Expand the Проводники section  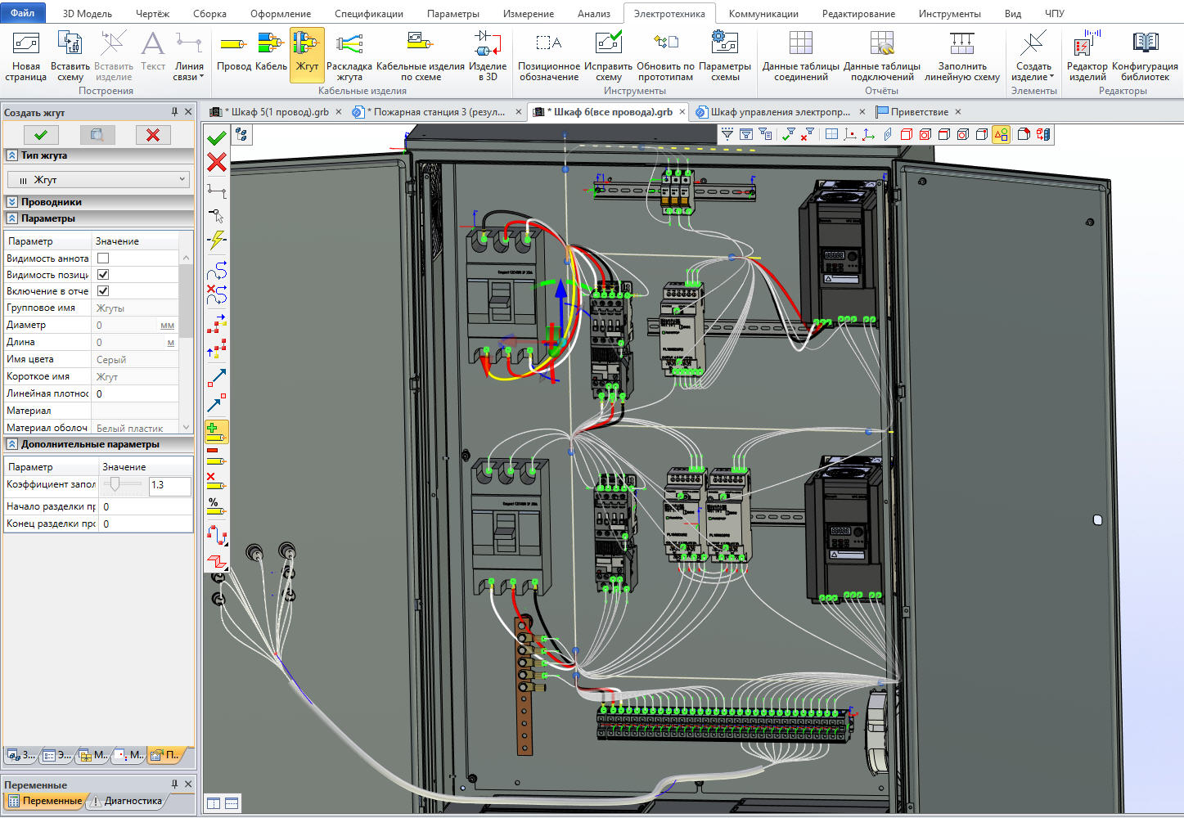click(12, 202)
